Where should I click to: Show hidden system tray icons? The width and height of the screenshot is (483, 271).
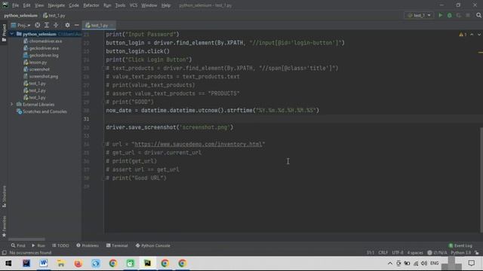coord(390,263)
